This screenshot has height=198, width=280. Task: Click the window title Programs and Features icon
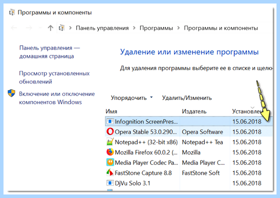tap(12, 13)
